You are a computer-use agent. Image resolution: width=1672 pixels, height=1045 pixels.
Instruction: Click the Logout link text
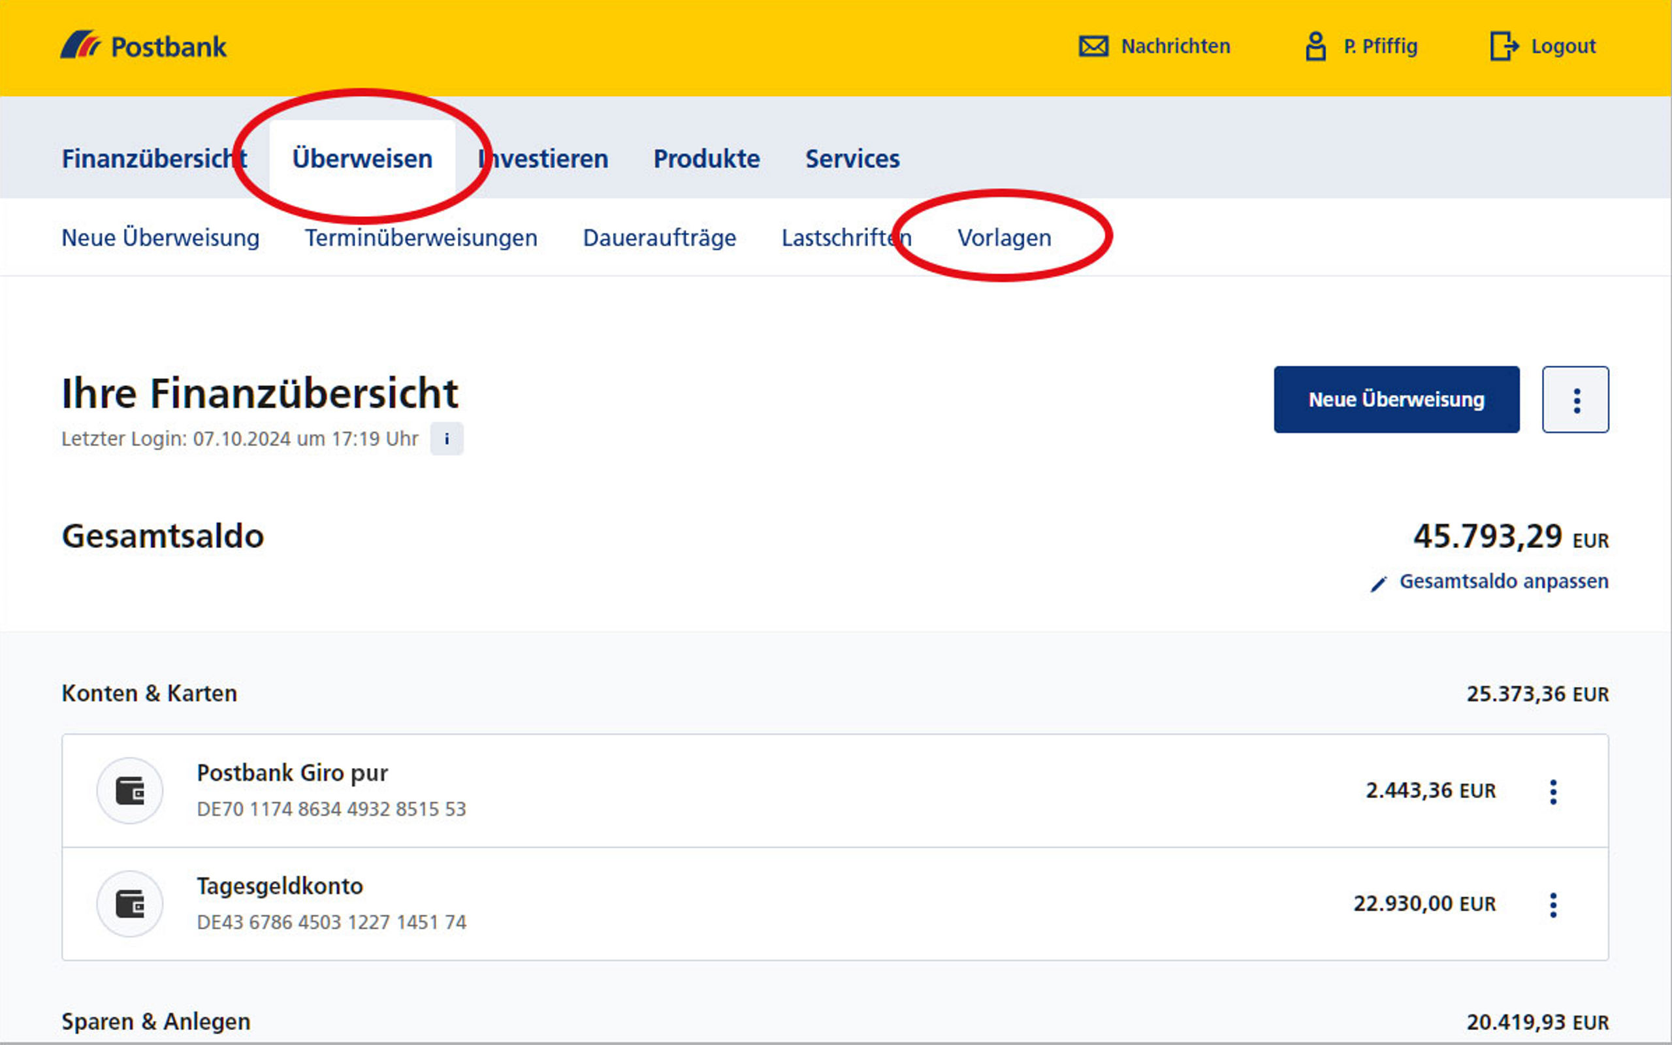[x=1564, y=46]
